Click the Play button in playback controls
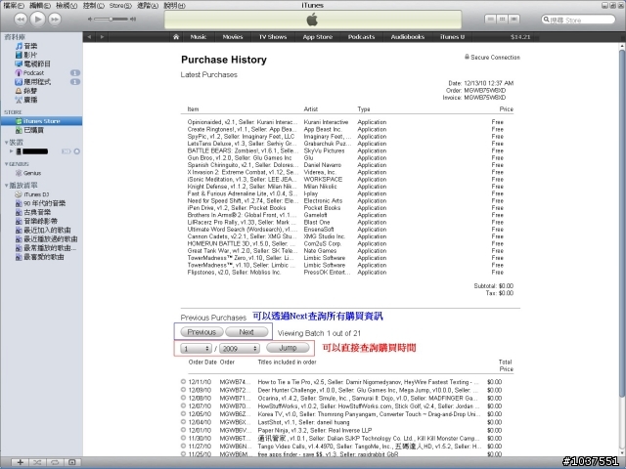Viewport: 626px width, 469px height. (x=37, y=19)
